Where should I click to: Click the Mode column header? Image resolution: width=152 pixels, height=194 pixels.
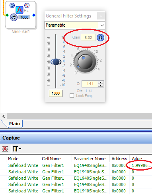pyautogui.click(x=23, y=159)
